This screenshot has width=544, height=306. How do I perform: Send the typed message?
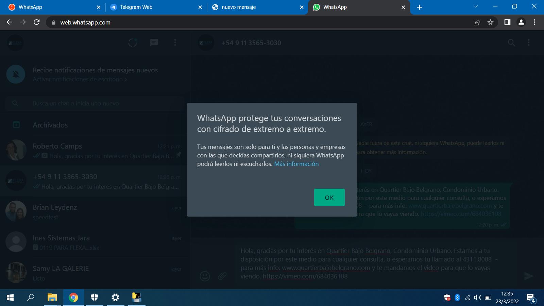click(529, 276)
